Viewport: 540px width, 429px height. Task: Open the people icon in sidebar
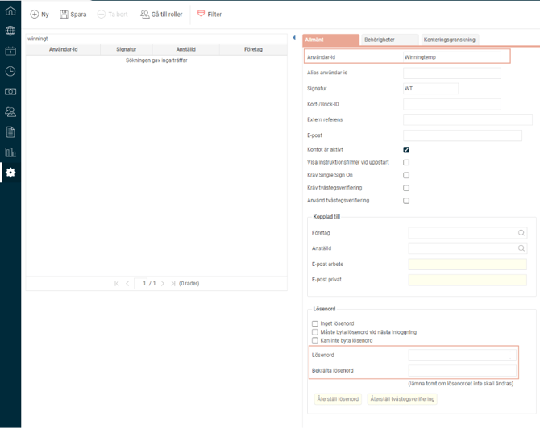[10, 112]
